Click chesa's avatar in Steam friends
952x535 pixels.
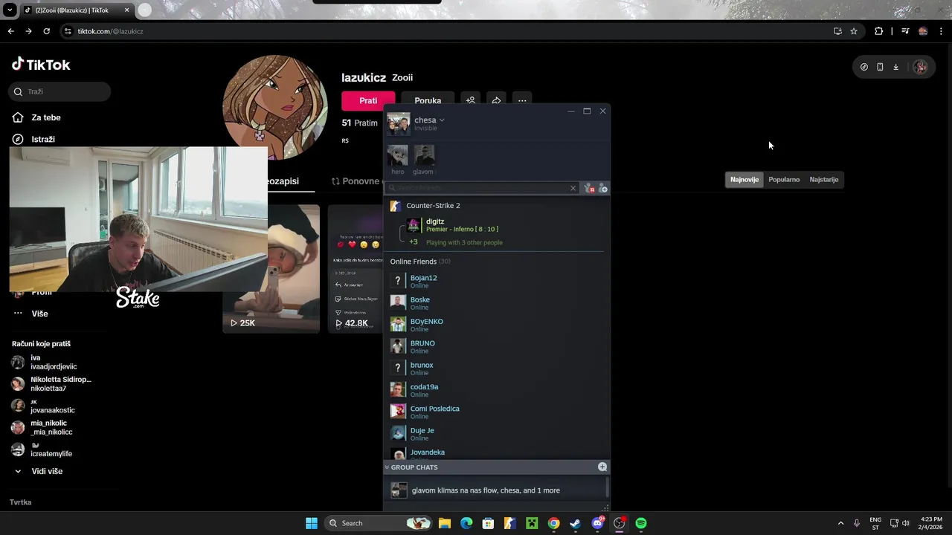pyautogui.click(x=399, y=124)
